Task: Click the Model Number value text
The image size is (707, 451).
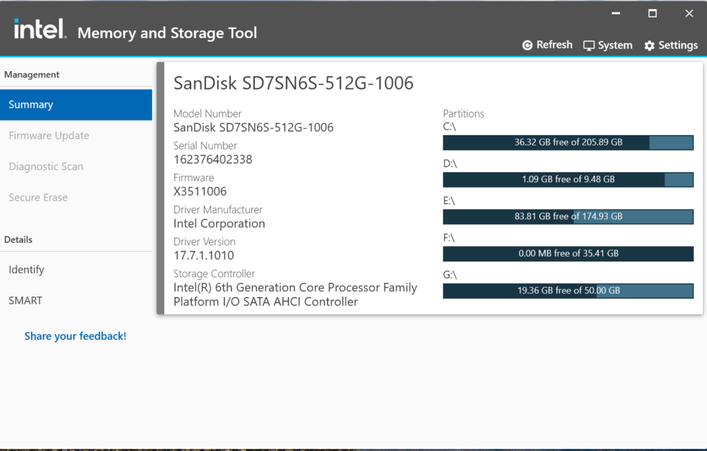Action: click(x=253, y=128)
